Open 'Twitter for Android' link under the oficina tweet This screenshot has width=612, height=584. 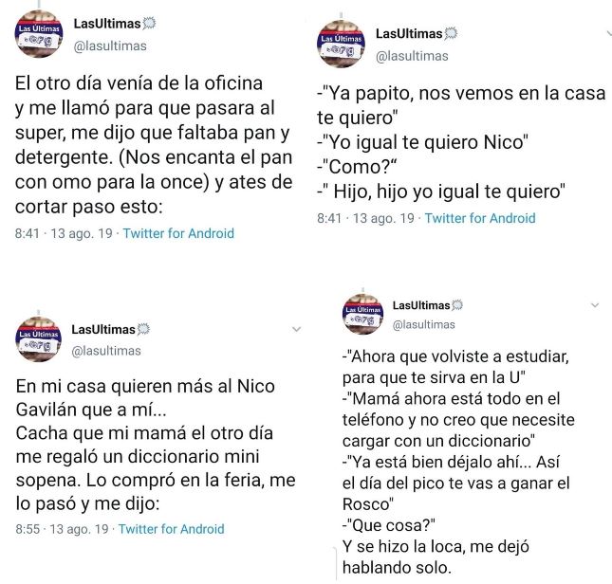pos(178,233)
